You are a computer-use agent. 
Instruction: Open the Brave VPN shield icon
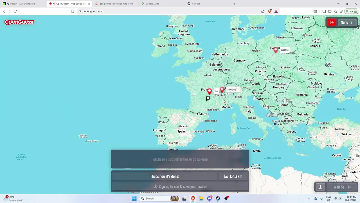click(x=341, y=11)
